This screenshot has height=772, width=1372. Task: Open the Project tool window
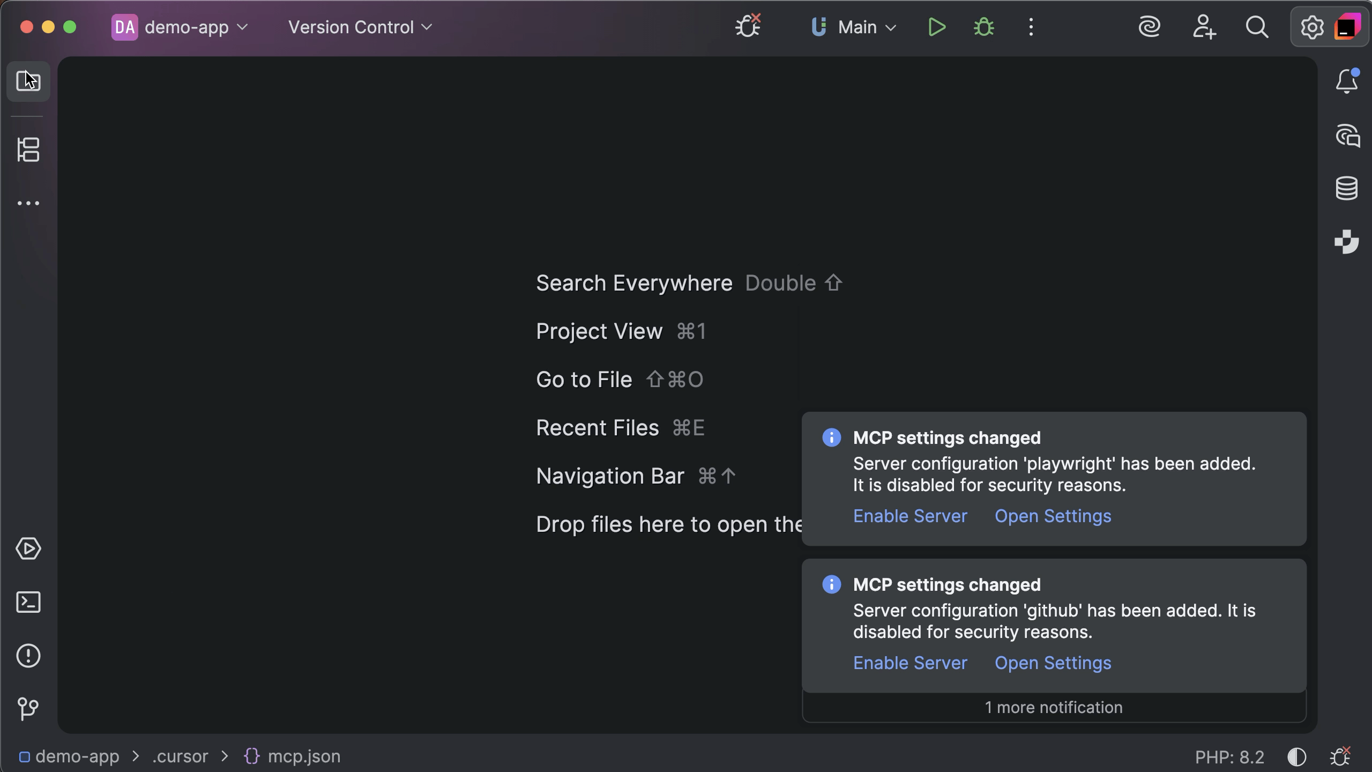pos(28,81)
